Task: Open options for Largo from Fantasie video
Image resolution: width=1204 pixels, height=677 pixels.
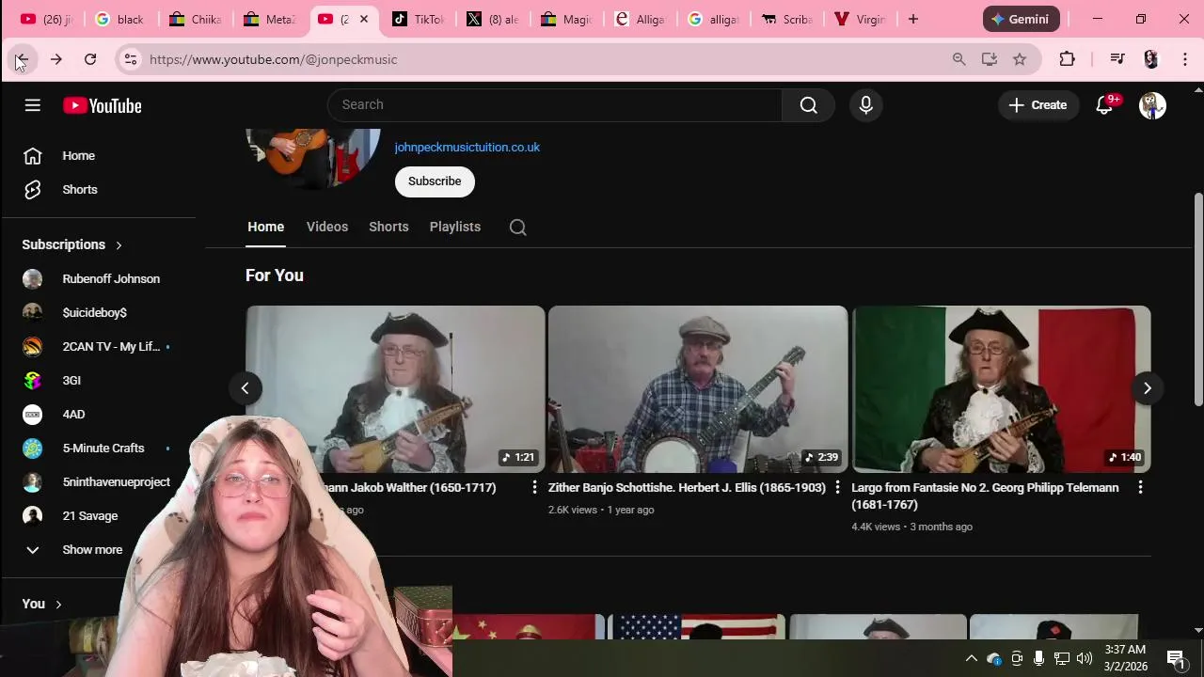Action: (1140, 487)
